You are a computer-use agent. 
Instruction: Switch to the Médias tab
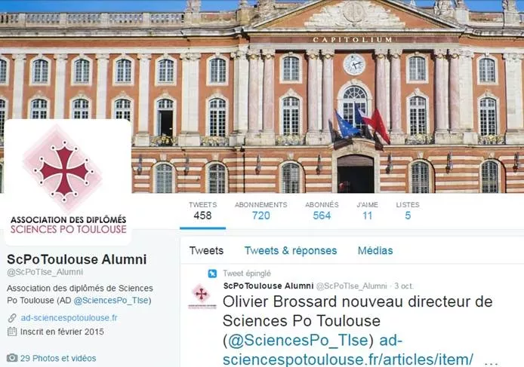[375, 250]
